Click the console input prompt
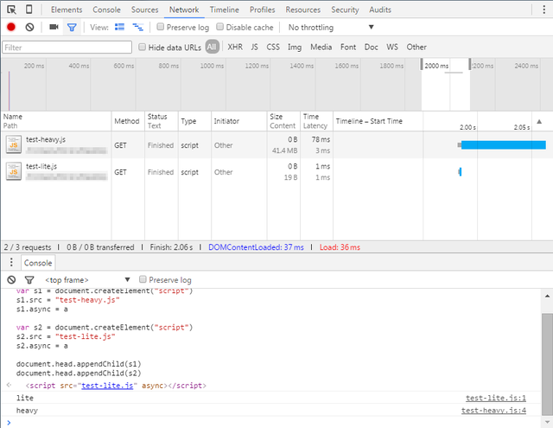 tap(276, 422)
